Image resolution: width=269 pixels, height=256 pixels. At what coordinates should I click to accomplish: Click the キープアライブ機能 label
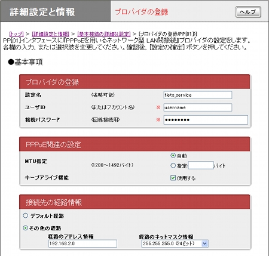click(47, 177)
